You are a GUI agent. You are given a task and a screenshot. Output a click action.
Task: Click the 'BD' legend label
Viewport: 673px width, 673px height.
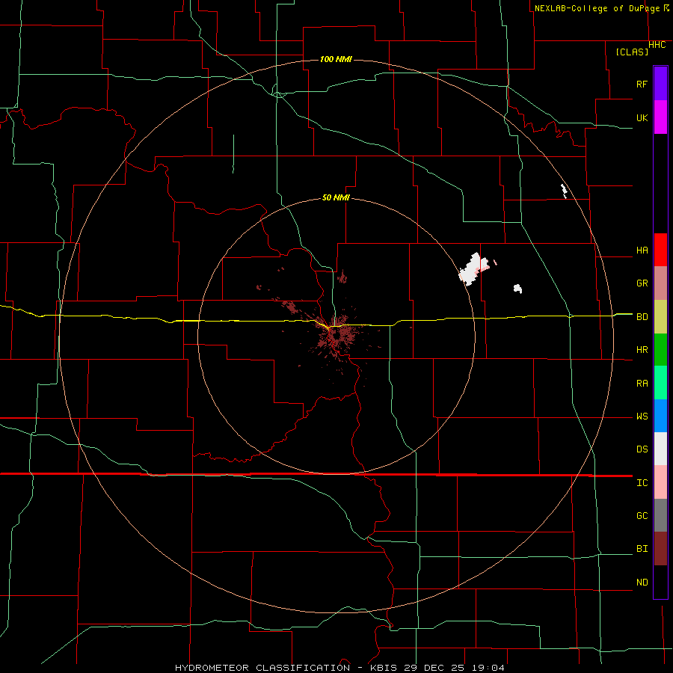coord(642,317)
